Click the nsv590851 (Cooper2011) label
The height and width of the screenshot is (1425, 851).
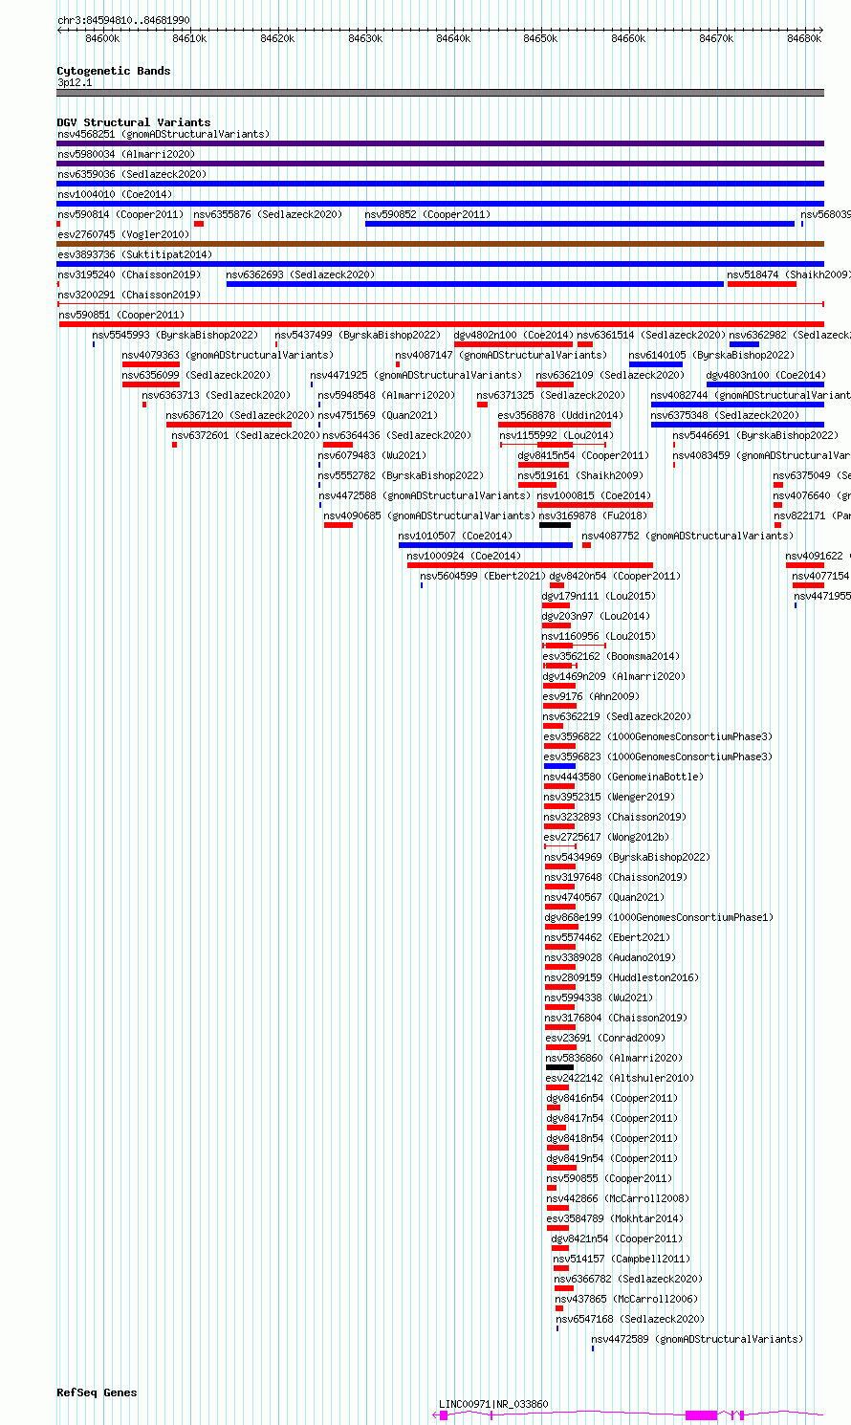pos(120,315)
